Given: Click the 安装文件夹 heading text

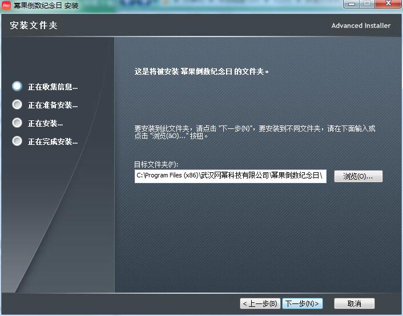Looking at the screenshot, I should click(34, 25).
